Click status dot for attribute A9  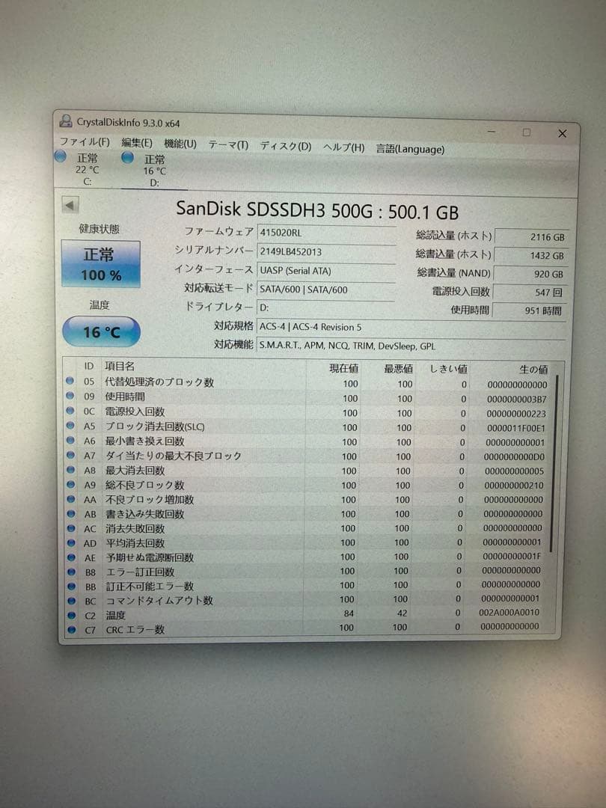tap(70, 484)
